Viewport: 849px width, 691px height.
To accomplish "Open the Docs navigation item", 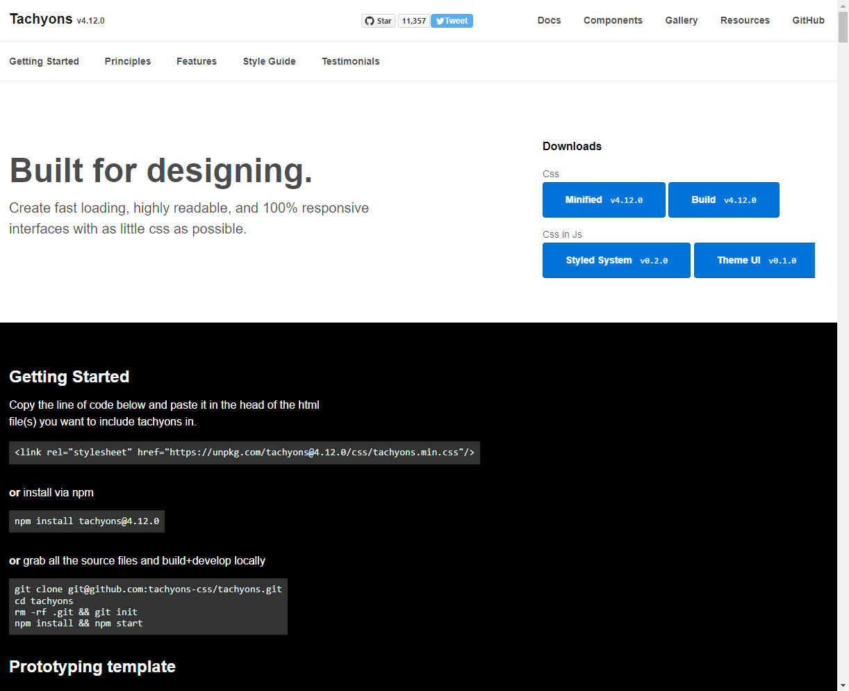I will (x=549, y=21).
